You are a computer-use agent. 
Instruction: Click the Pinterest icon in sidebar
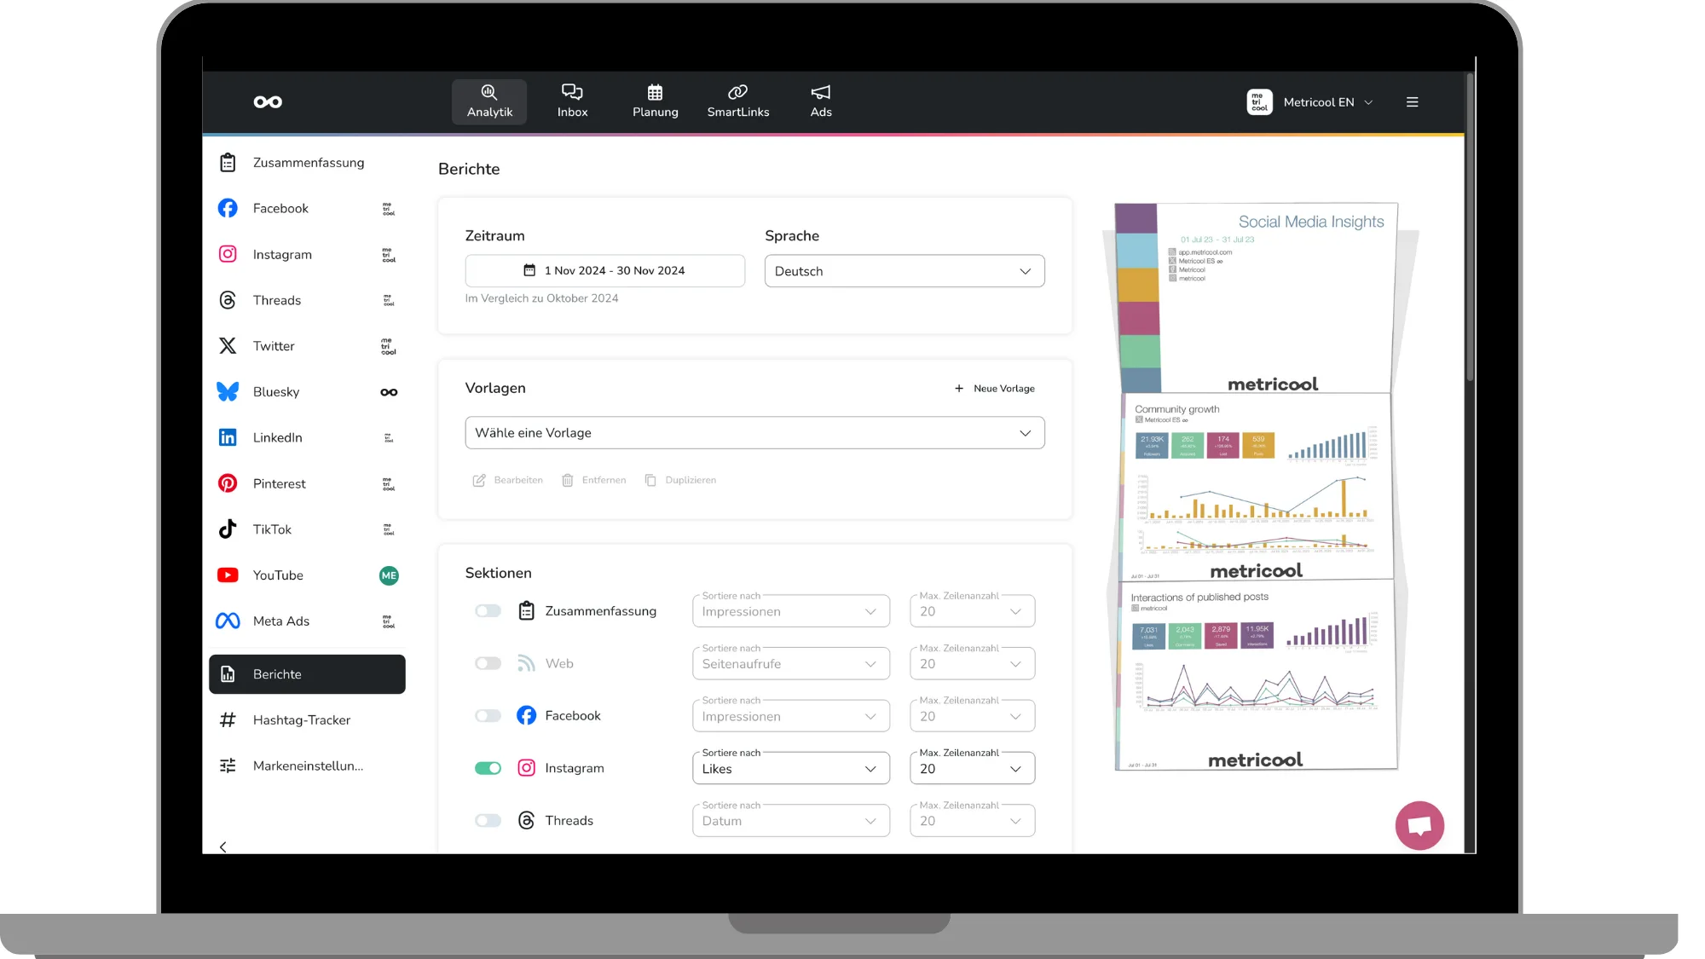(x=228, y=483)
